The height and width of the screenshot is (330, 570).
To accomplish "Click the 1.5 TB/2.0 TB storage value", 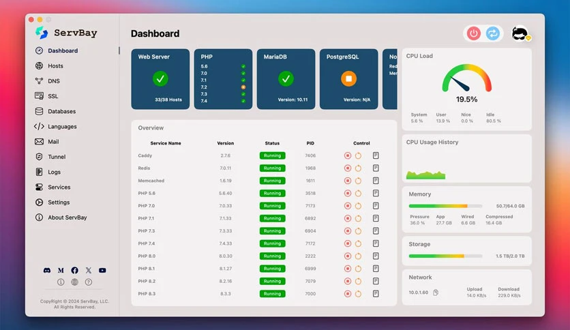I will 510,256.
